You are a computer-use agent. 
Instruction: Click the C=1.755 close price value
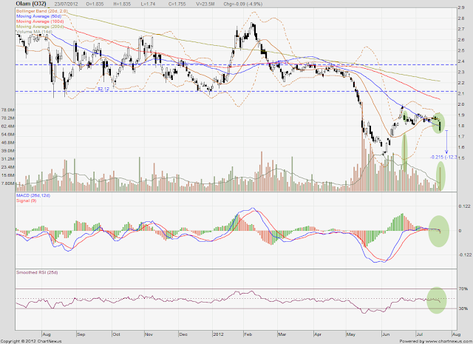(x=176, y=4)
